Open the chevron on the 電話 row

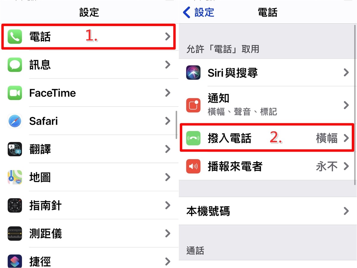[x=168, y=37]
